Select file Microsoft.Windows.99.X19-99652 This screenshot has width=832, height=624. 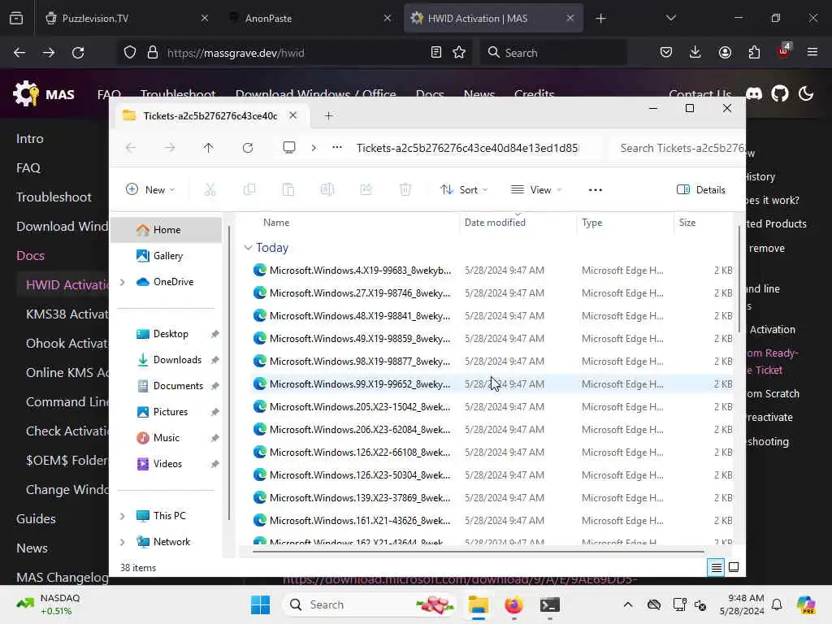point(492,383)
